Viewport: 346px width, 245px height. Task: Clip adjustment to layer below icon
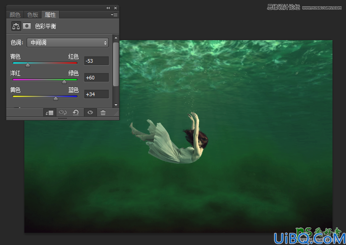50,112
